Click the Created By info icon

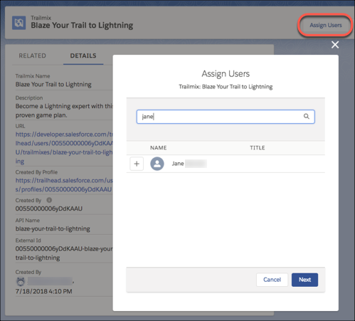(x=49, y=200)
